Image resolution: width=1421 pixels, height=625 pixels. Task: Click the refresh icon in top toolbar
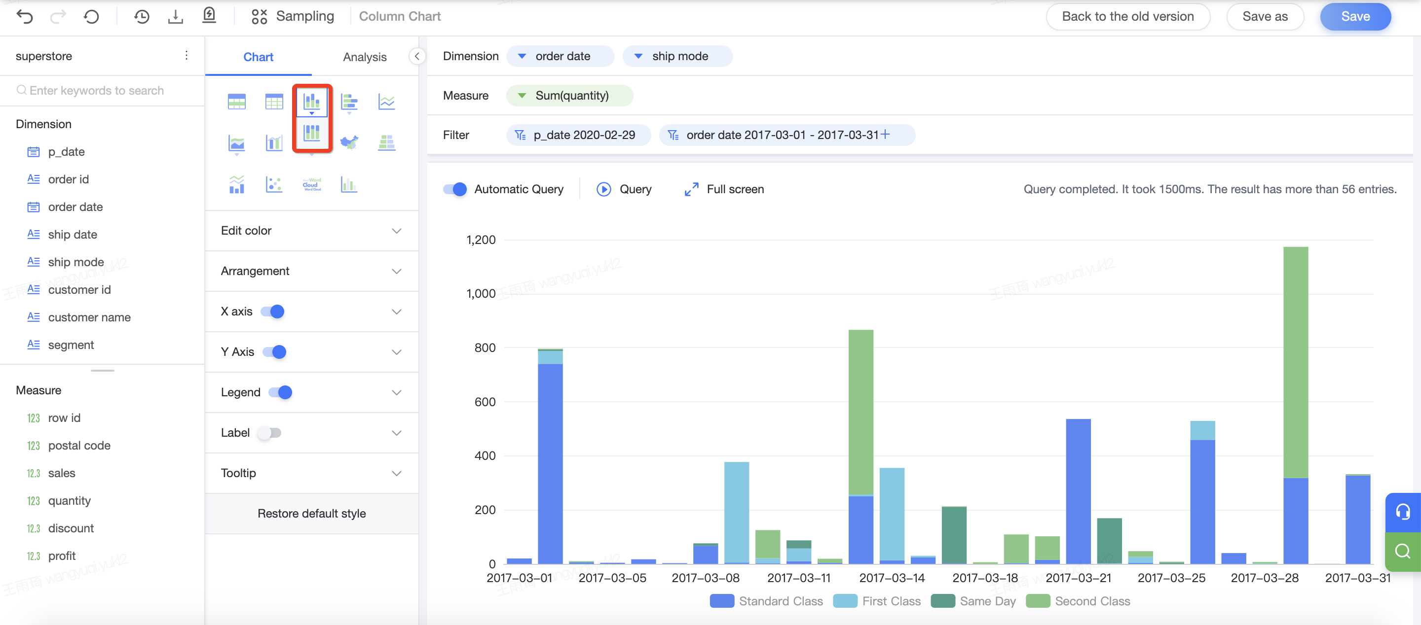point(92,17)
